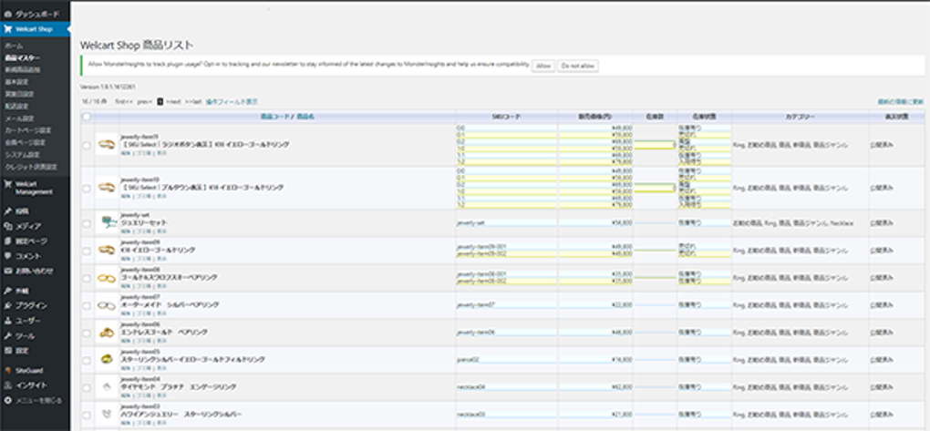The width and height of the screenshot is (930, 431).
Task: Click the Allow button in MonsterInsights notice
Action: coord(543,67)
